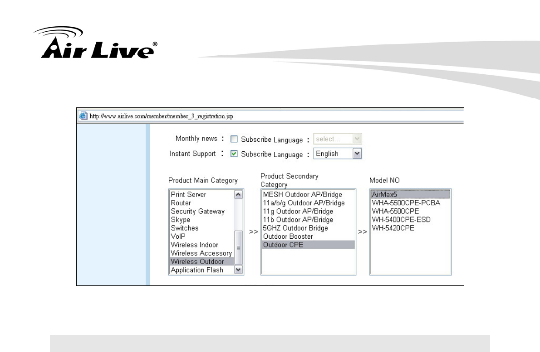Image resolution: width=540 pixels, height=352 pixels.
Task: Select VoIP in main category
Action: (x=202, y=236)
